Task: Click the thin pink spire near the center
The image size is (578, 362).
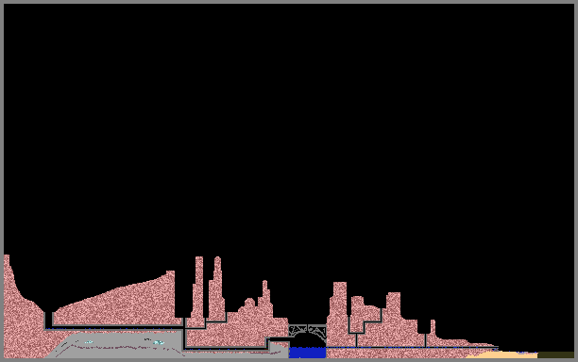Action: (265, 298)
